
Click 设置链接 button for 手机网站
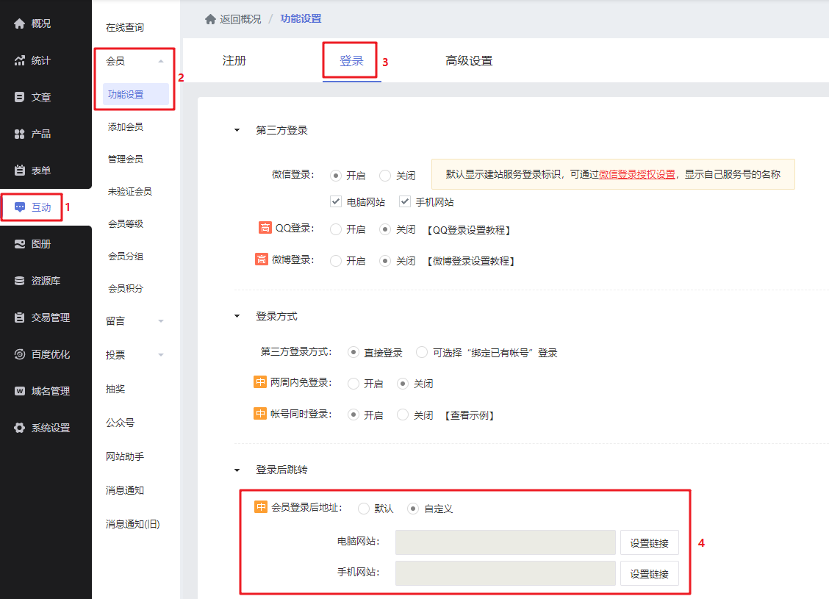click(x=649, y=573)
